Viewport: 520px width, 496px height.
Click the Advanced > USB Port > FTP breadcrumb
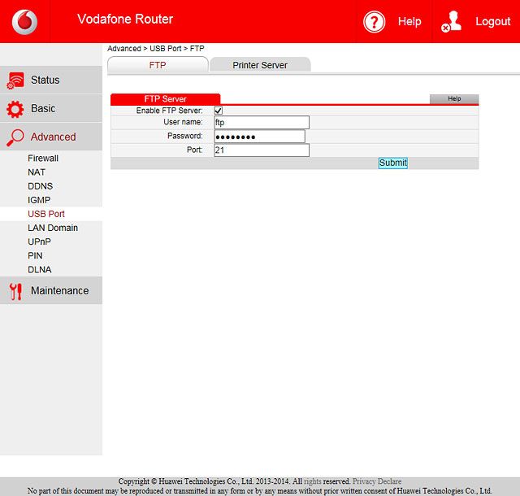(x=155, y=49)
